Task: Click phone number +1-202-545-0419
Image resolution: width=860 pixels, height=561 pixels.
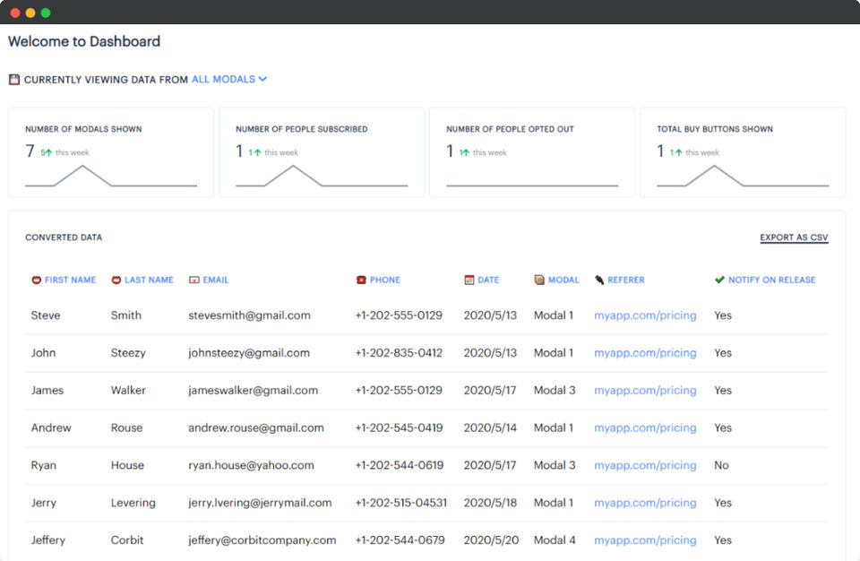Action: pos(399,427)
